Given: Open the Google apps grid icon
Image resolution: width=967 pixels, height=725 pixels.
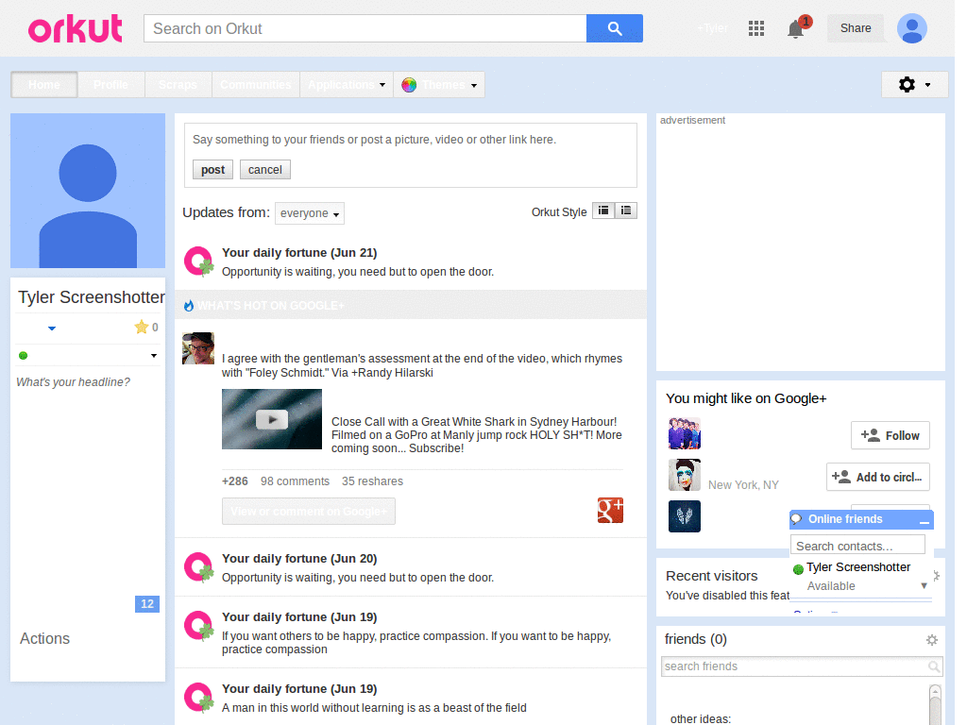Looking at the screenshot, I should [x=756, y=28].
